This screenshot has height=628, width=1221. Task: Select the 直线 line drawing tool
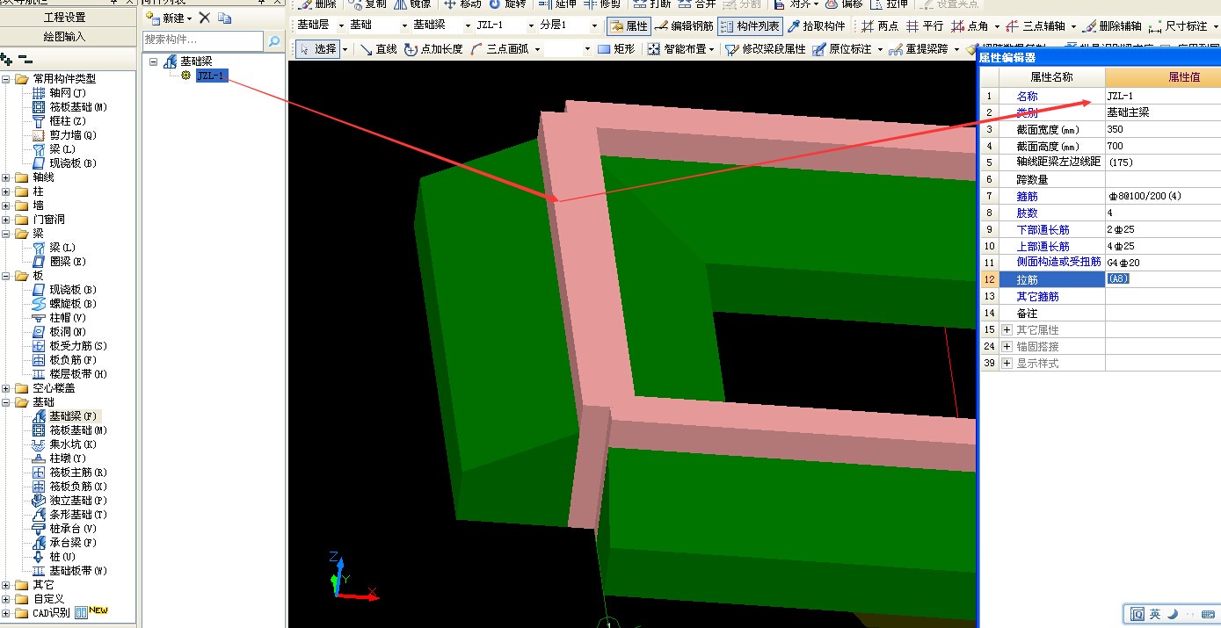379,49
